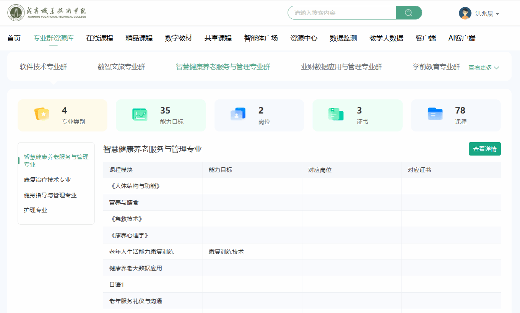Click the green 证书 certificate icon
The width and height of the screenshot is (520, 313).
(336, 114)
